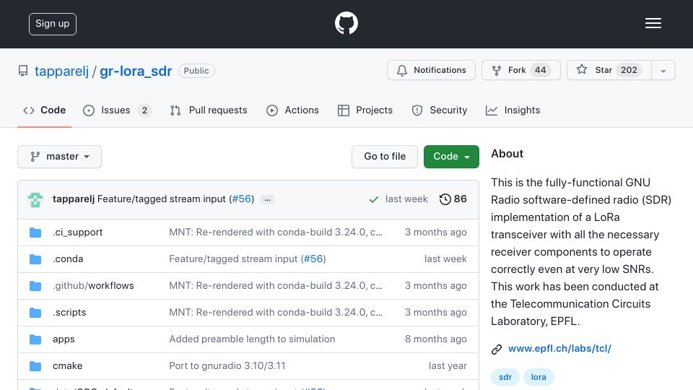This screenshot has width=693, height=390.
Task: Open the hamburger navigation menu
Action: [653, 23]
